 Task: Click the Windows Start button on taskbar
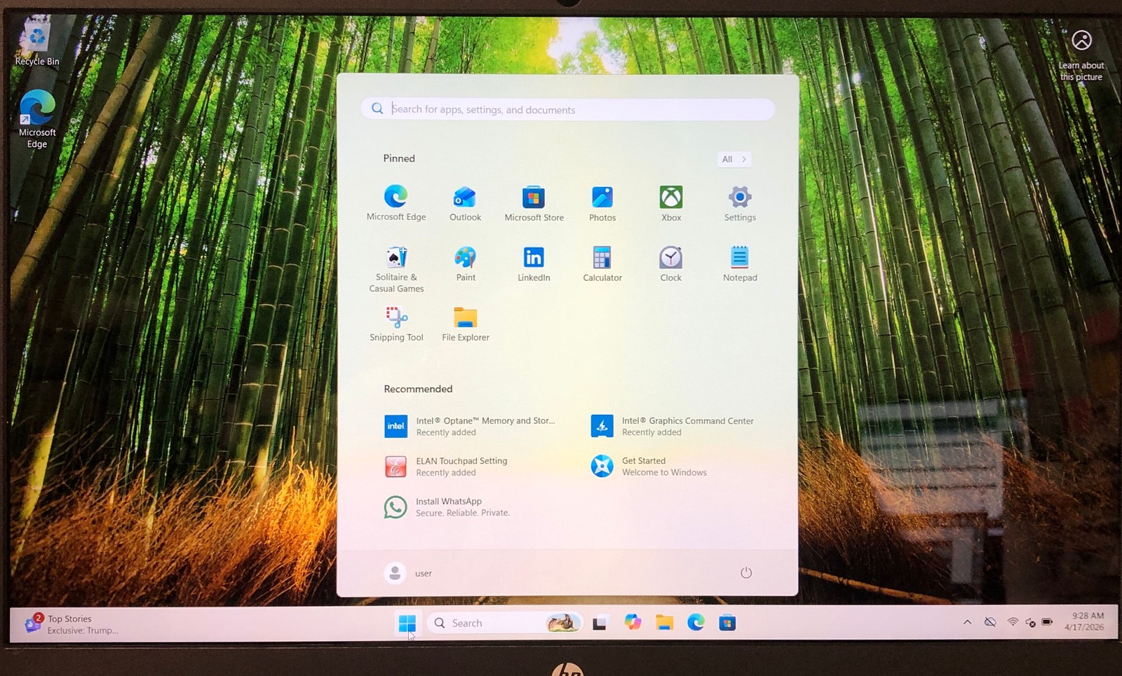pyautogui.click(x=407, y=623)
